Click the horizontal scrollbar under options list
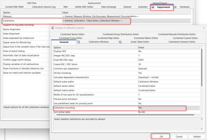 [125, 115]
